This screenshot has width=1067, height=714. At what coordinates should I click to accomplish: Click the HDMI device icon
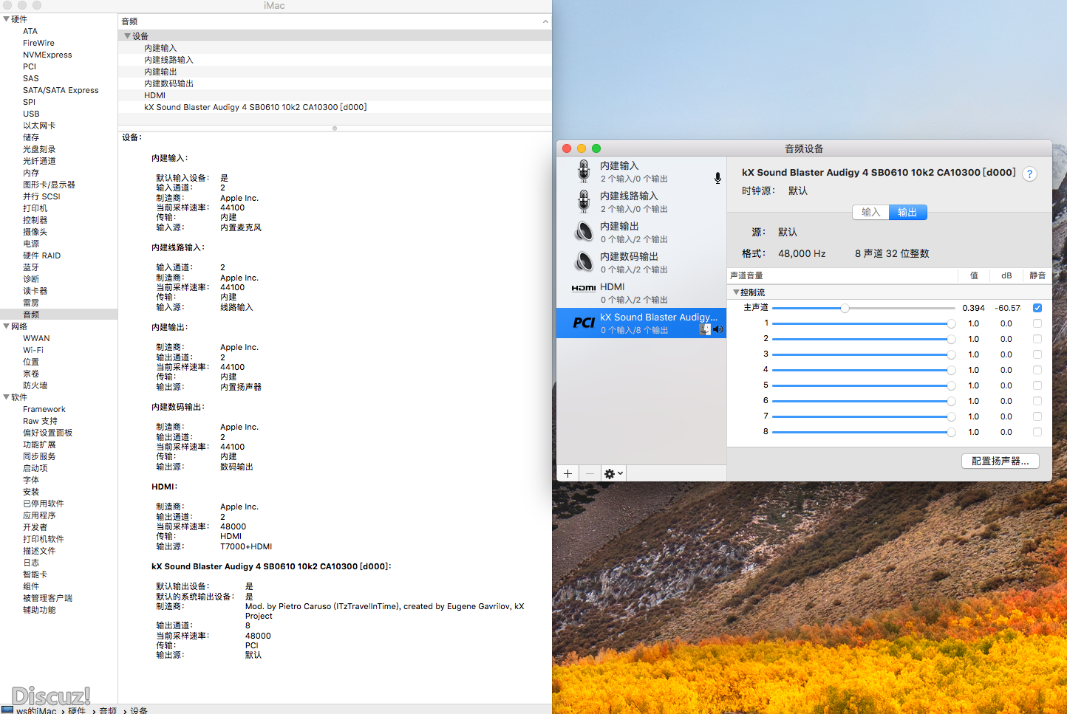point(584,289)
